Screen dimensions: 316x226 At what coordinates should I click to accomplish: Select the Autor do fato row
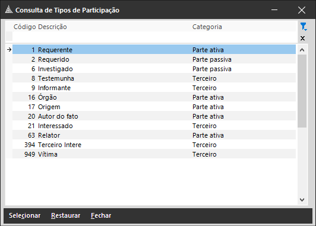click(154, 116)
